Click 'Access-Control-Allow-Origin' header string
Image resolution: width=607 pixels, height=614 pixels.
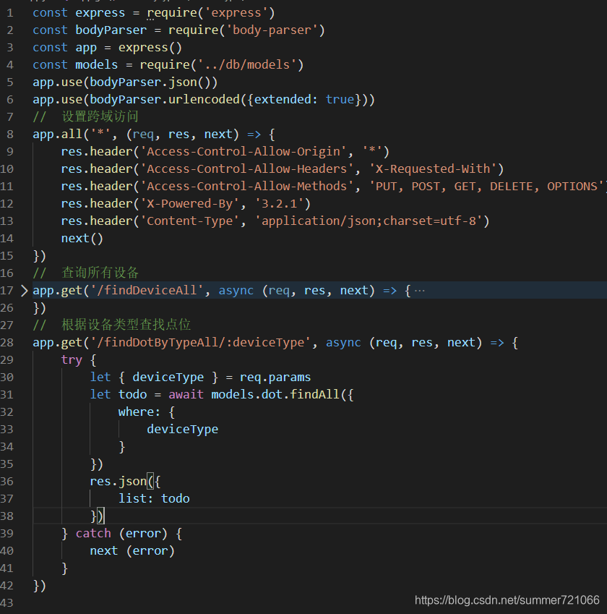click(243, 152)
